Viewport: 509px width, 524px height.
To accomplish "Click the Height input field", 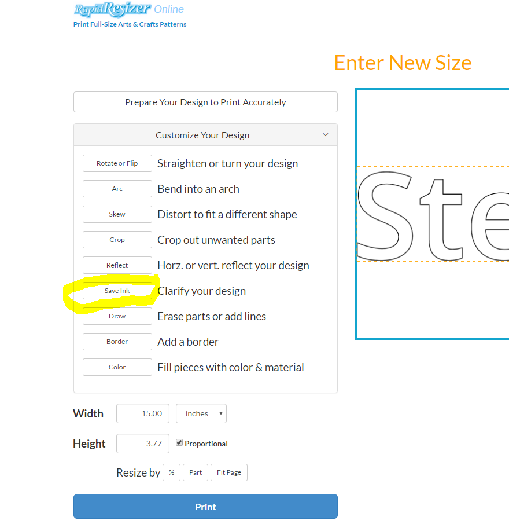I will [x=143, y=444].
